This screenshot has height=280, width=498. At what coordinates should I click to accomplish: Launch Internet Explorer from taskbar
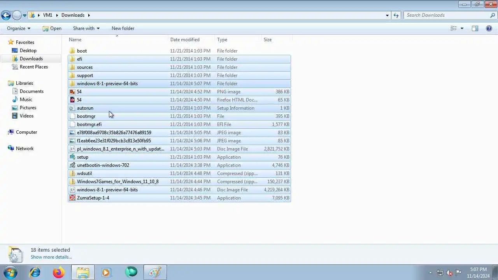pyautogui.click(x=35, y=272)
